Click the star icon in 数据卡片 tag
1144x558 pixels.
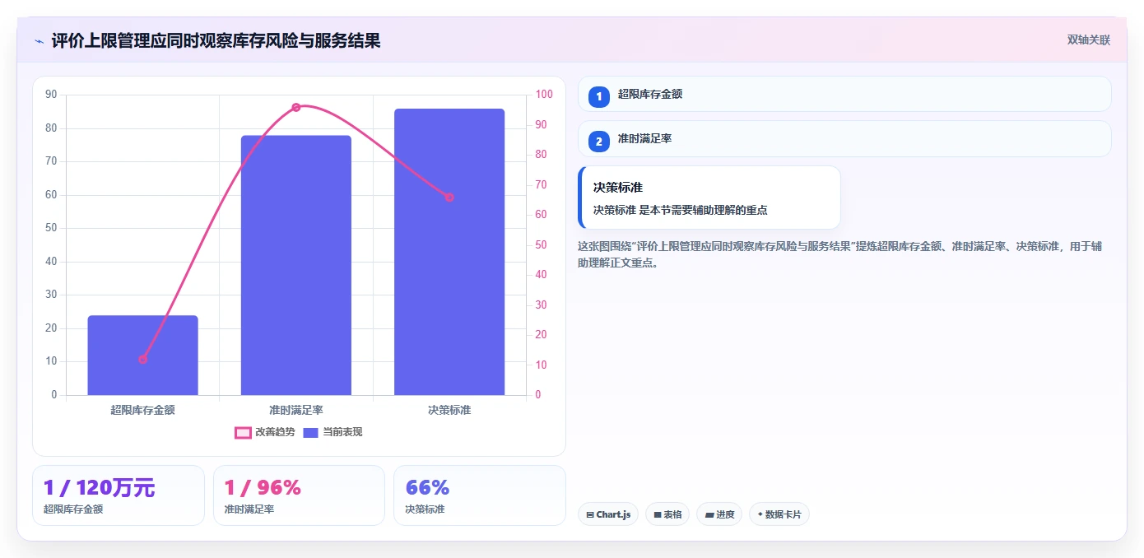pyautogui.click(x=760, y=514)
